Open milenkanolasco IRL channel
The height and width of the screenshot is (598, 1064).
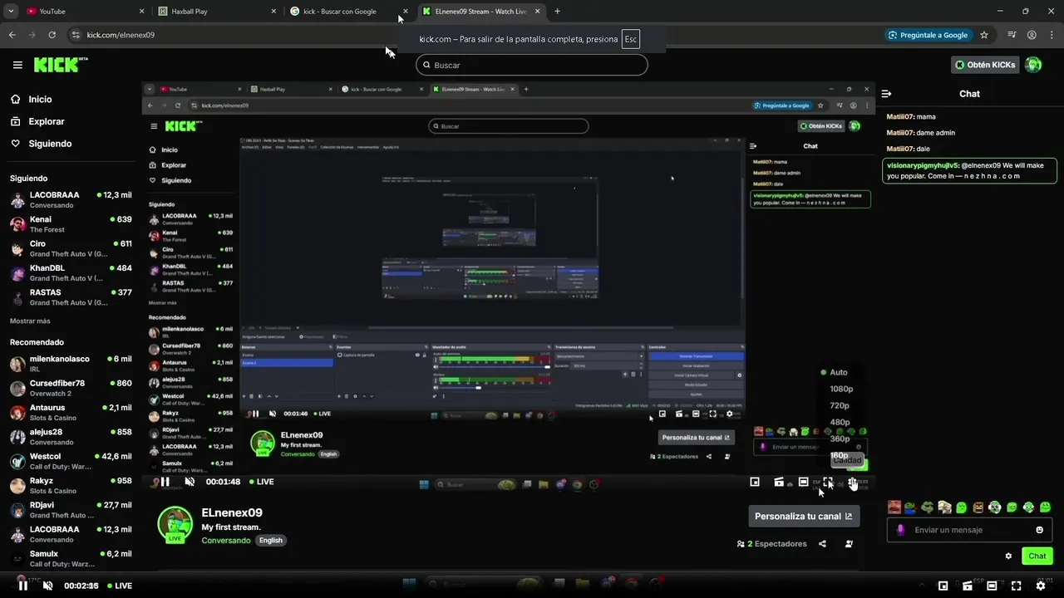71,364
